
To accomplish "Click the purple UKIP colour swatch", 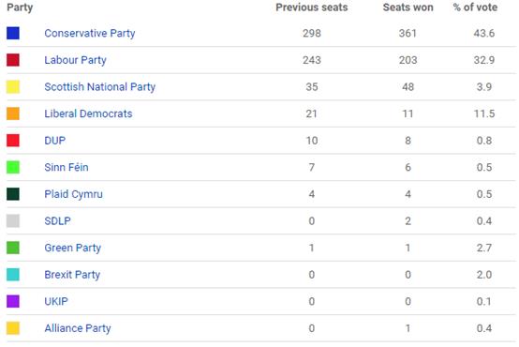I will [13, 302].
